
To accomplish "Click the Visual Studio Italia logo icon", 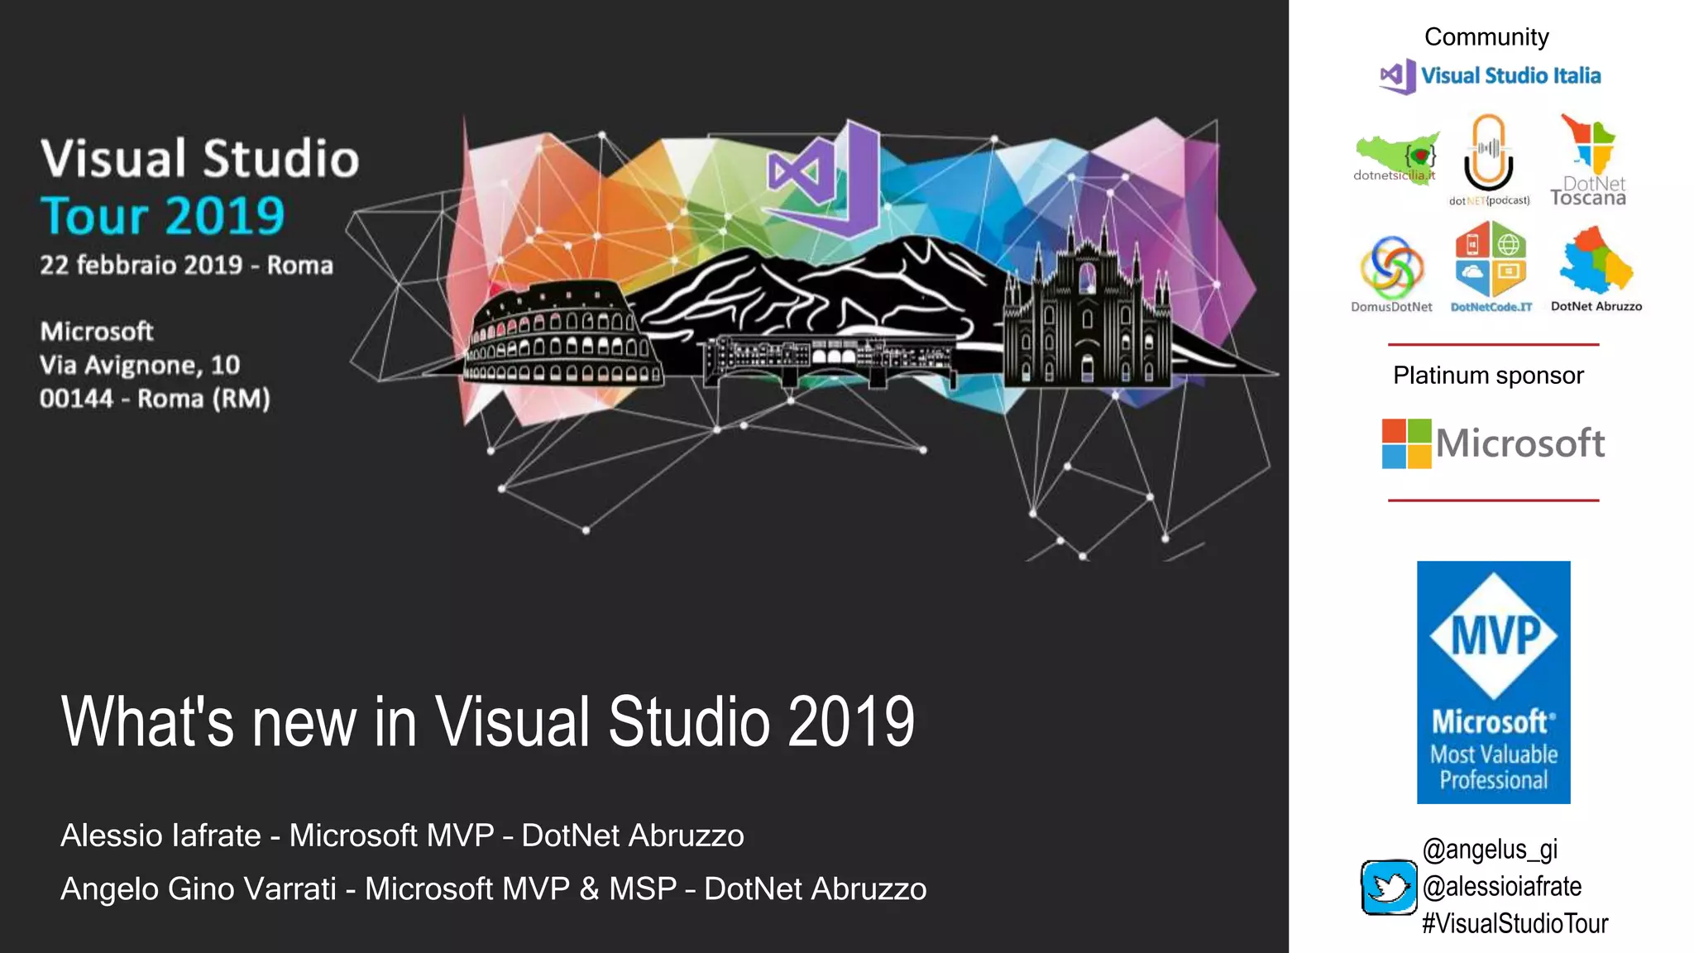I will pos(1398,76).
